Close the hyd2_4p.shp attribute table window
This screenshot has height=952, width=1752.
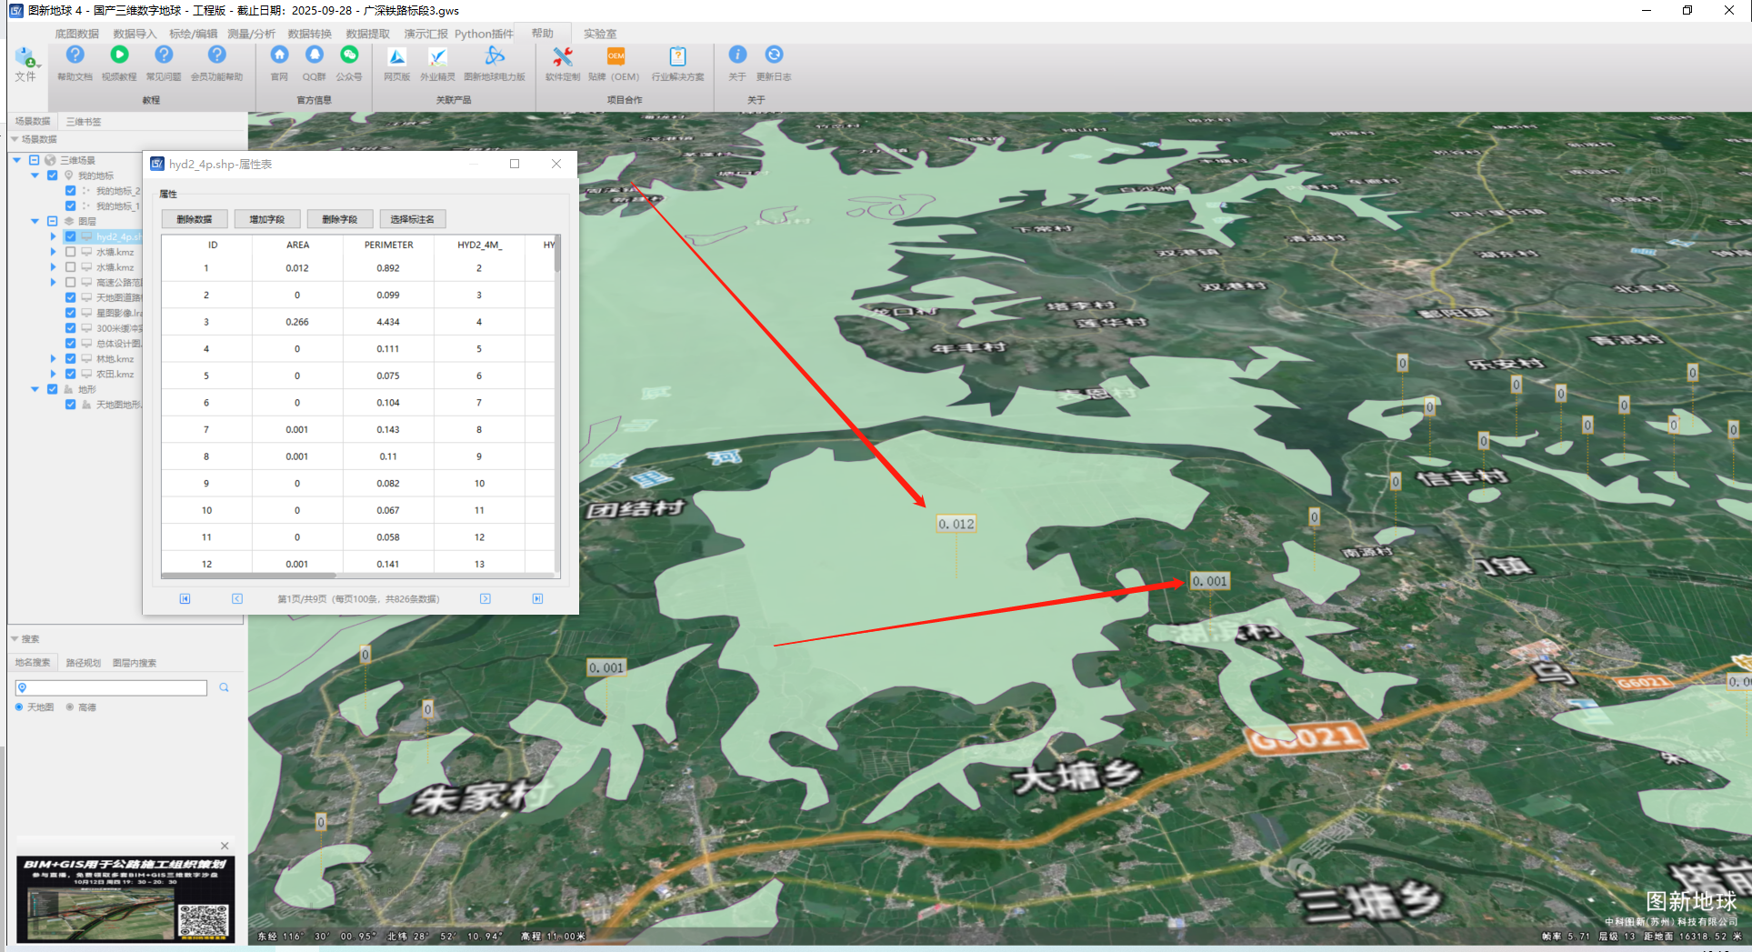pos(556,164)
